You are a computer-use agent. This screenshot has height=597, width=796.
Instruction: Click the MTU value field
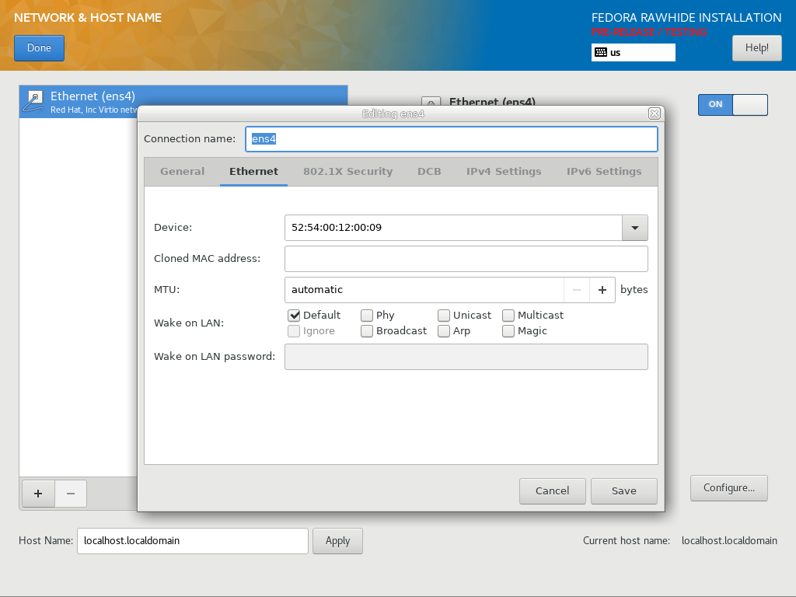click(424, 290)
